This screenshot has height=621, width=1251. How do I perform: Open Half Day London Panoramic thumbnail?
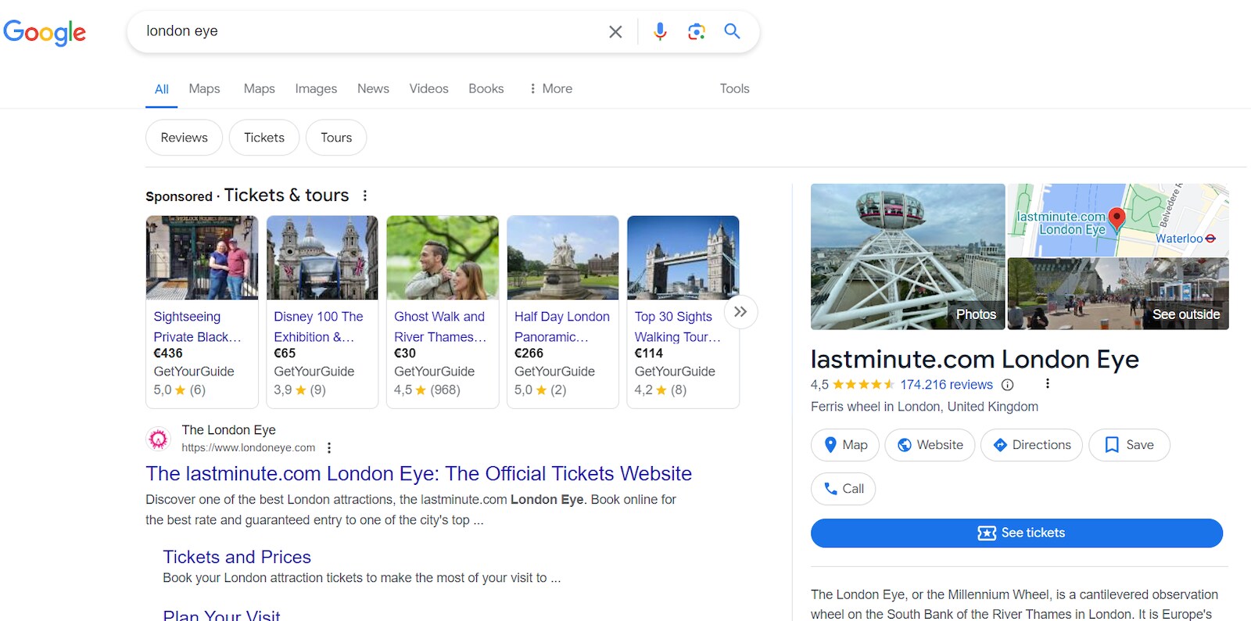point(563,257)
